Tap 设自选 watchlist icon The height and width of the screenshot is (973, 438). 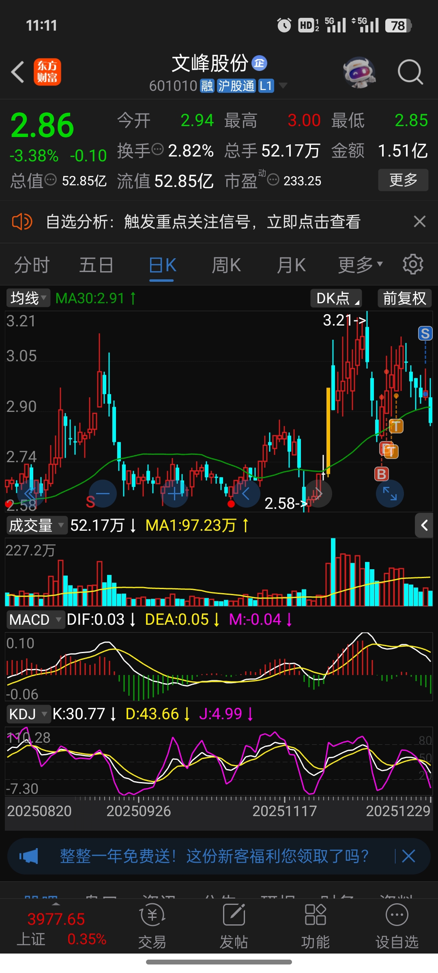(397, 926)
